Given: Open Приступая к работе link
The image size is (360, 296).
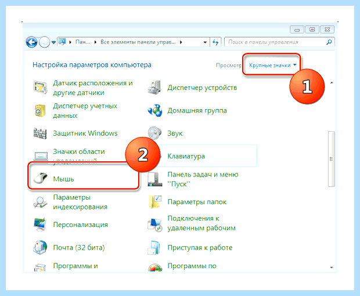Looking at the screenshot, I should (200, 248).
